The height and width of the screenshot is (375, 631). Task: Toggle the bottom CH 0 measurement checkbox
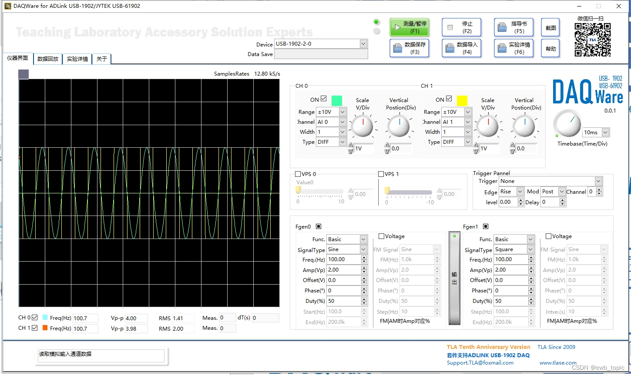35,318
